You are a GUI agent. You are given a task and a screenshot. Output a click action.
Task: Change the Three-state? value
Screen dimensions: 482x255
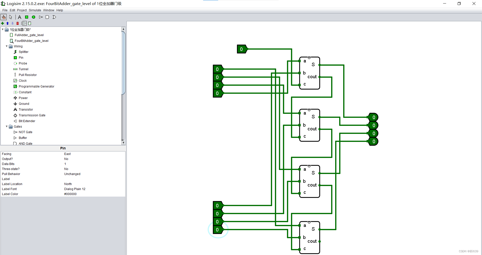pos(94,169)
